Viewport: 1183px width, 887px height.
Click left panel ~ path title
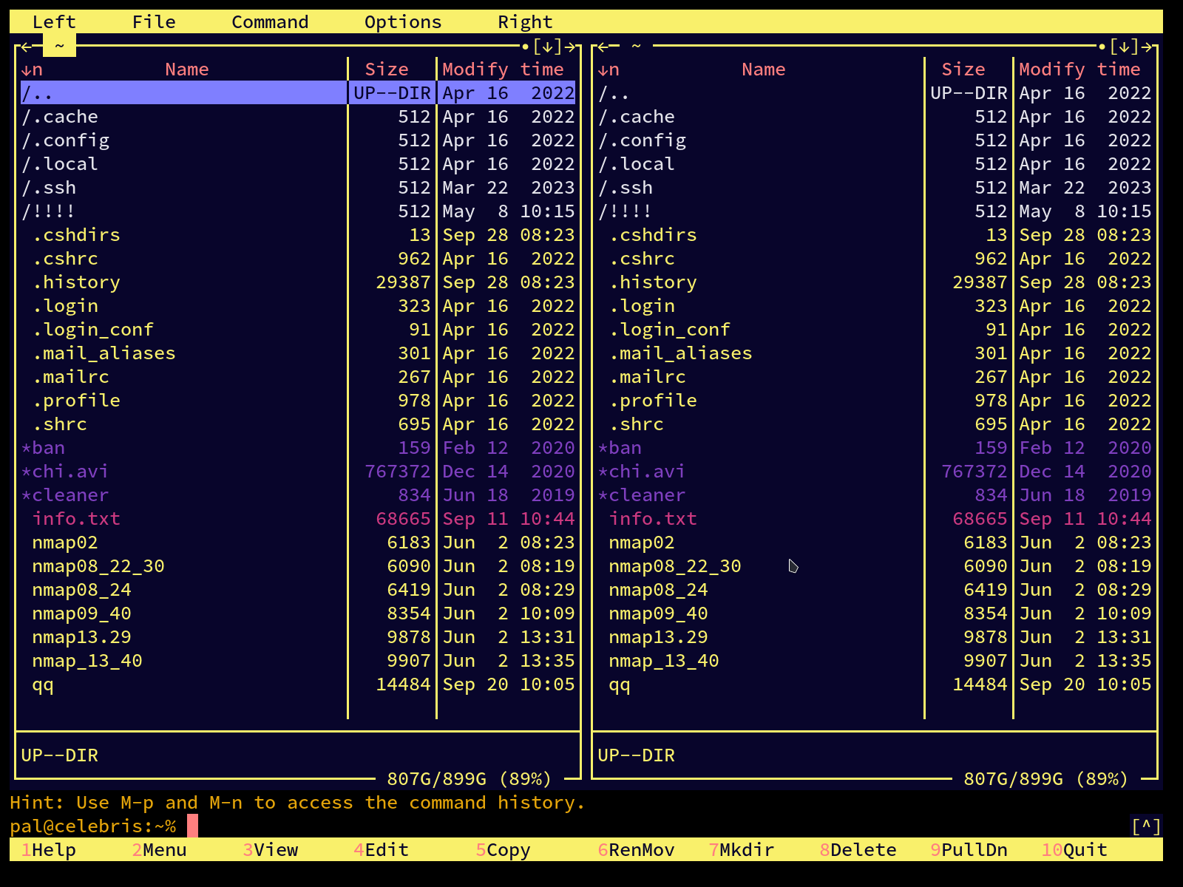pos(60,46)
